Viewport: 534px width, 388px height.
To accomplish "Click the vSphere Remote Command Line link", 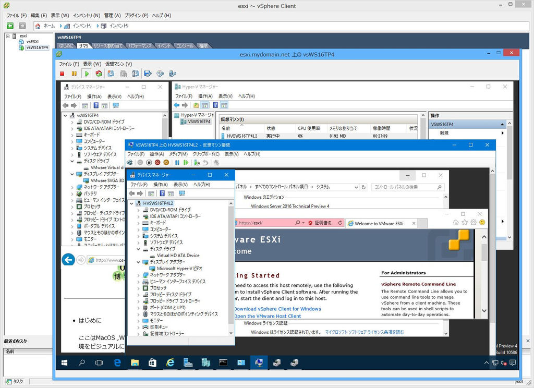I will (418, 284).
